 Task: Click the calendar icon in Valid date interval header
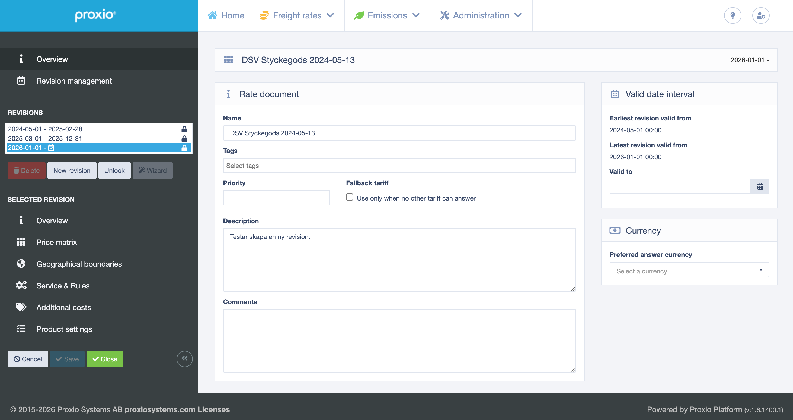click(615, 94)
